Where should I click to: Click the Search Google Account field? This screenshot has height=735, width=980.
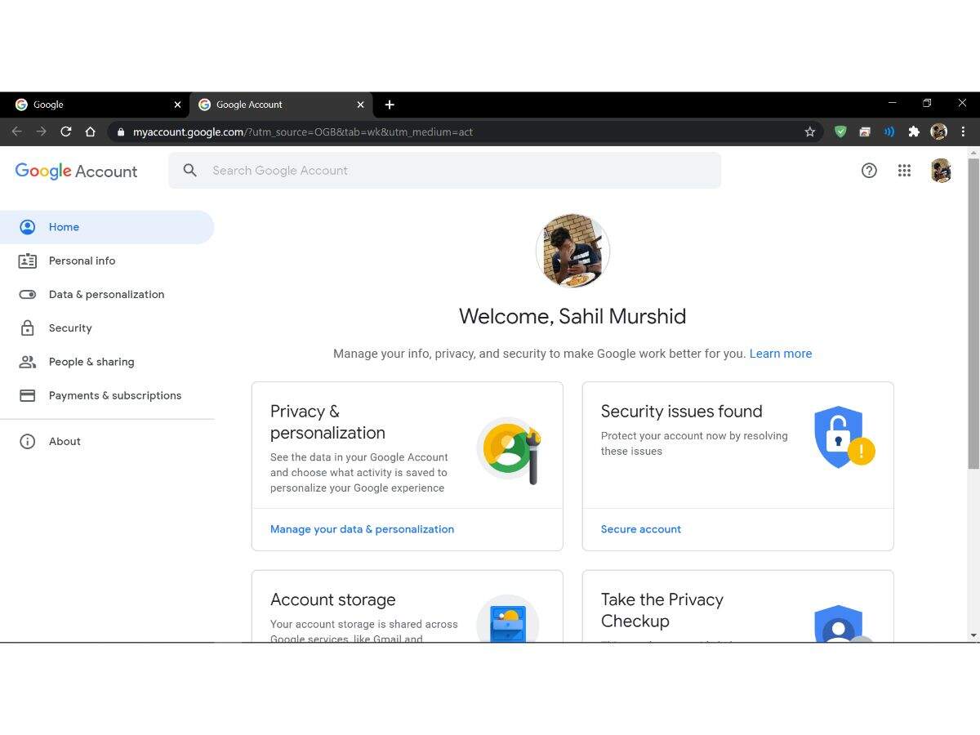[x=457, y=171]
